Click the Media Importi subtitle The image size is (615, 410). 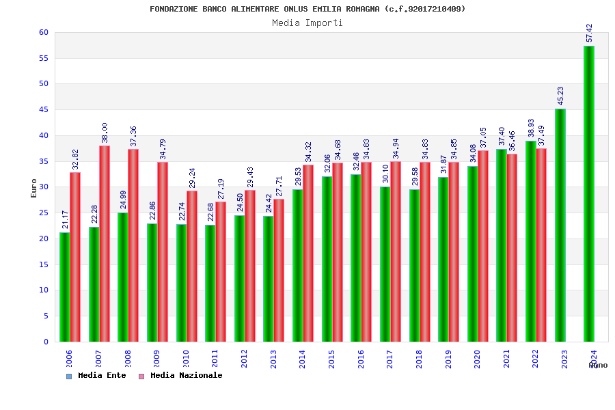point(307,23)
